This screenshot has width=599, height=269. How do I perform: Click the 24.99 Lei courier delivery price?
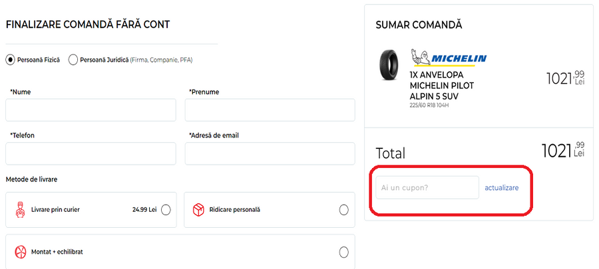click(144, 210)
